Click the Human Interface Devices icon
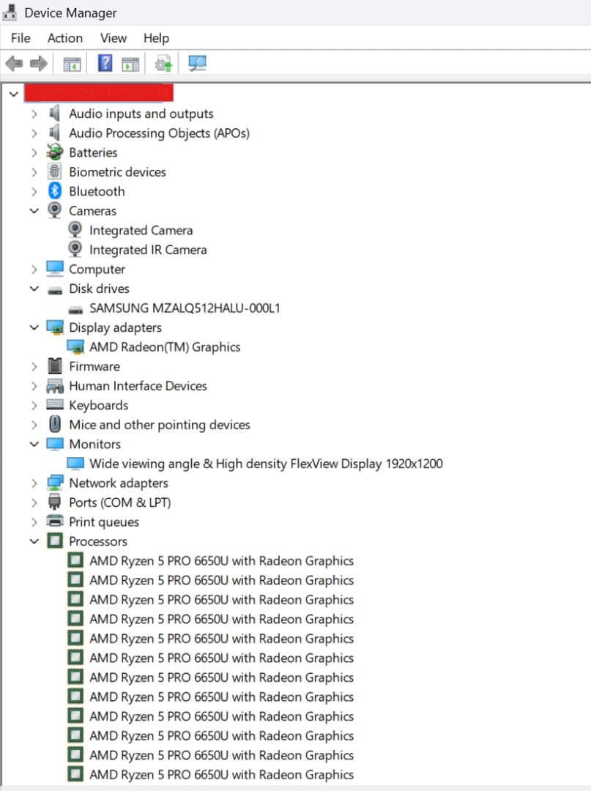591x791 pixels. pyautogui.click(x=54, y=386)
